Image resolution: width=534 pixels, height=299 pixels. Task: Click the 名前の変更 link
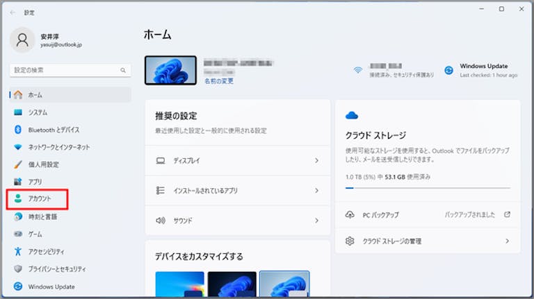(x=219, y=81)
